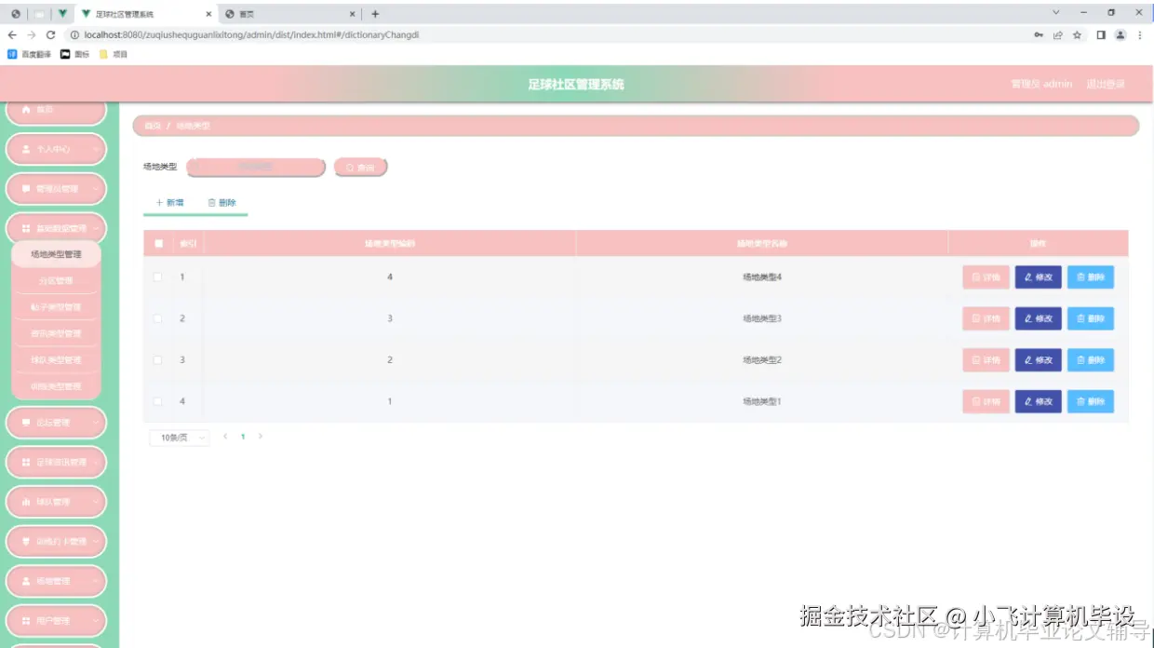Open the browser side panel icon
The width and height of the screenshot is (1154, 648).
[x=1101, y=34]
